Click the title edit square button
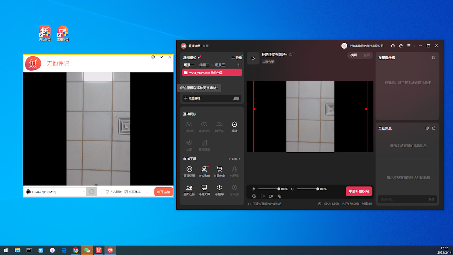Viewport: 453px width, 255px height. [x=253, y=58]
